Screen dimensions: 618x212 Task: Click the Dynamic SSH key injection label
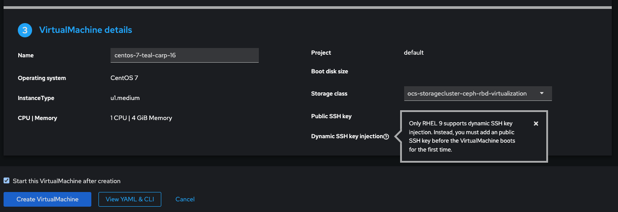347,136
